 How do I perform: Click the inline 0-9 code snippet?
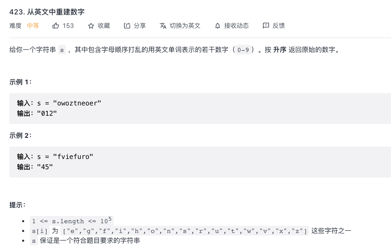click(x=243, y=50)
